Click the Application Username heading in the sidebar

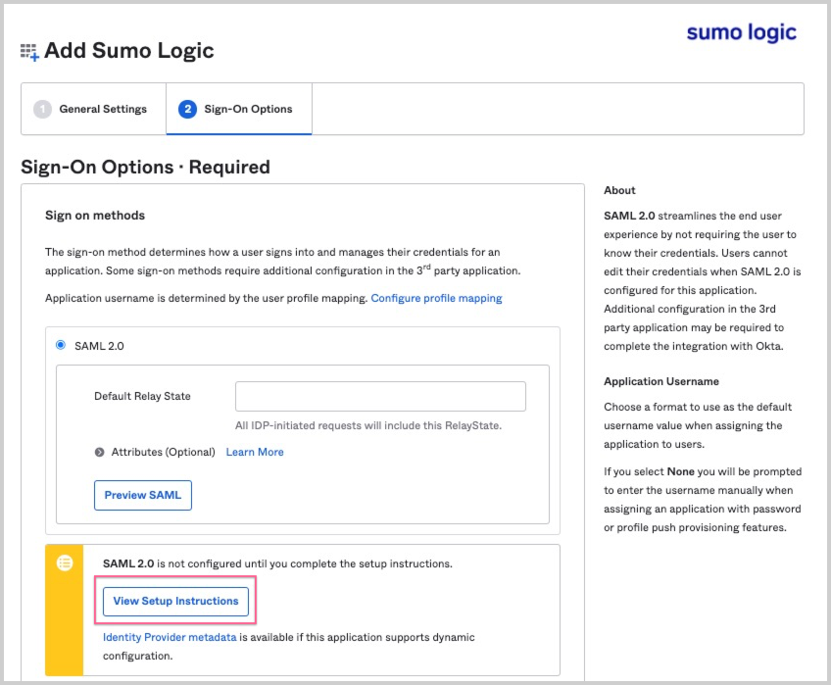(661, 381)
